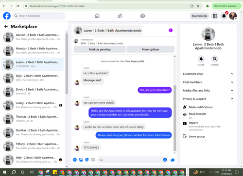Image resolution: width=243 pixels, height=176 pixels.
Task: Open Djily conversation in list
Action: [33, 78]
